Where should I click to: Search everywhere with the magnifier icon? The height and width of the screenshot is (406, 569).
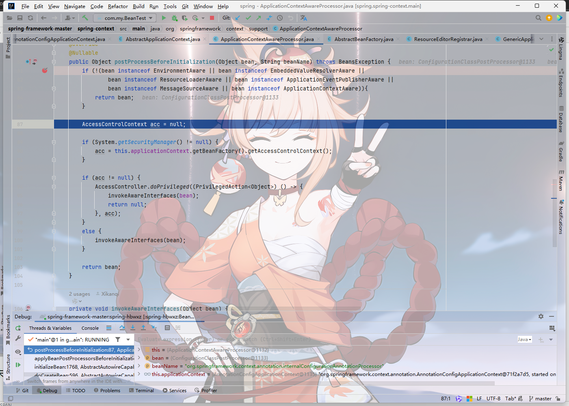[x=538, y=18]
